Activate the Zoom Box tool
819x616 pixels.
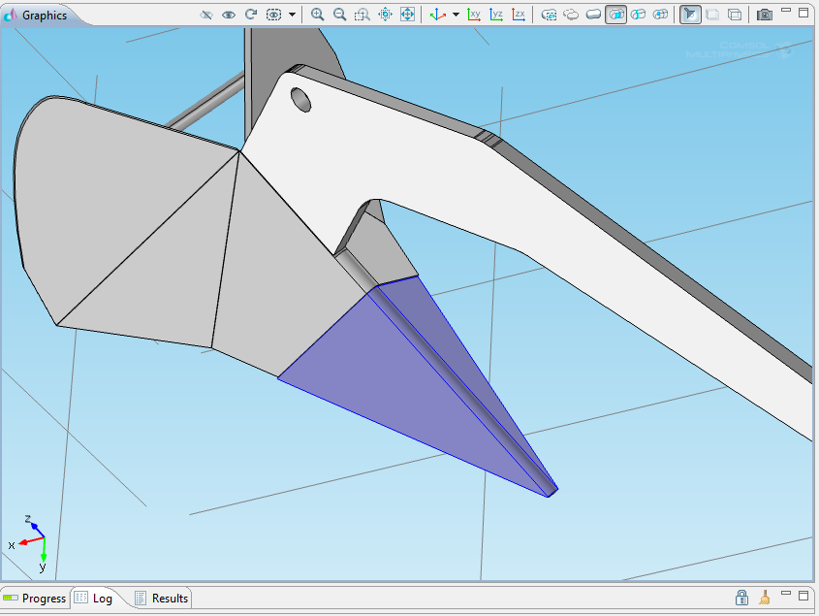click(x=362, y=15)
